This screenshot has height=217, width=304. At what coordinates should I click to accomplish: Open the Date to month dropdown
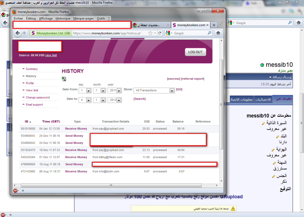(x=103, y=100)
